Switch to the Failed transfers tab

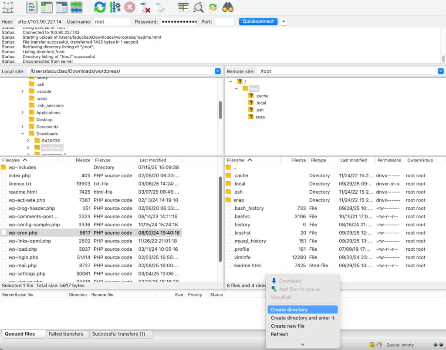[x=66, y=334]
